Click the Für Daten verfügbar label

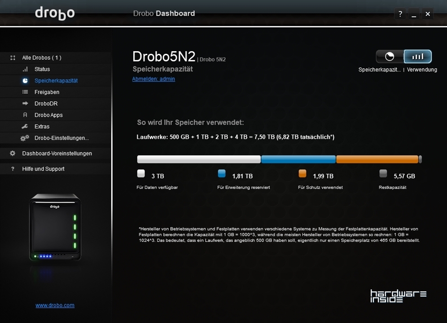157,188
